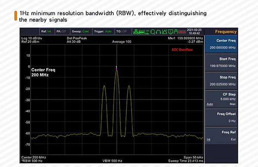Click the Sweep: Cont status field
The width and height of the screenshot is (258, 167).
80,31
